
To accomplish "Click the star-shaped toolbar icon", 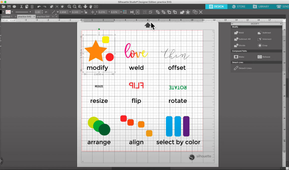I will tap(188, 12).
